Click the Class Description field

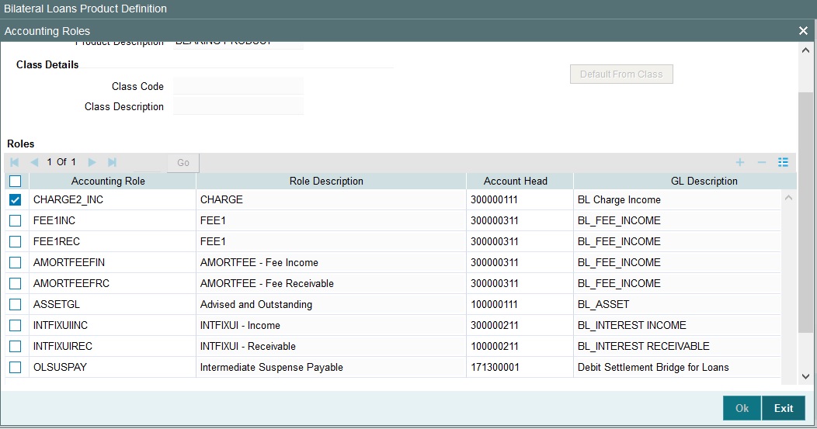point(238,106)
